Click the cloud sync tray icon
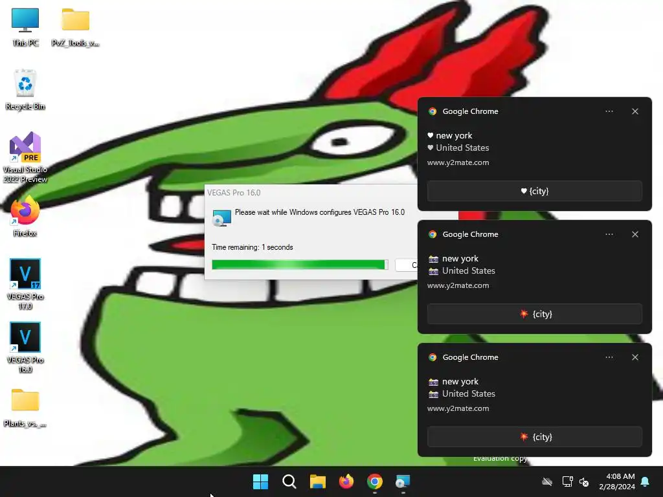This screenshot has height=497, width=663. (547, 481)
